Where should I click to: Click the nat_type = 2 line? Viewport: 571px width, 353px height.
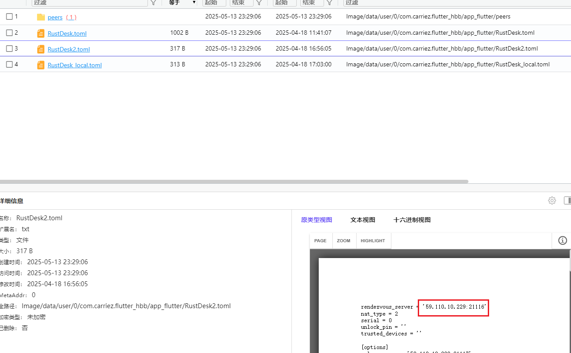point(379,314)
